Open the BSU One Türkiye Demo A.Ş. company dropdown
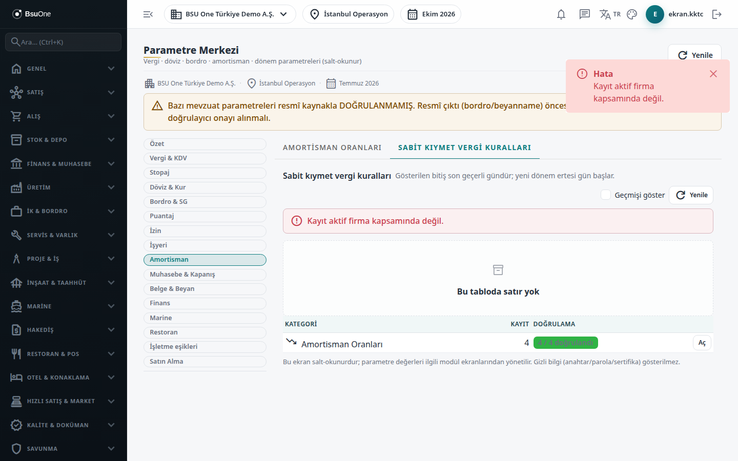738x461 pixels. tap(230, 14)
